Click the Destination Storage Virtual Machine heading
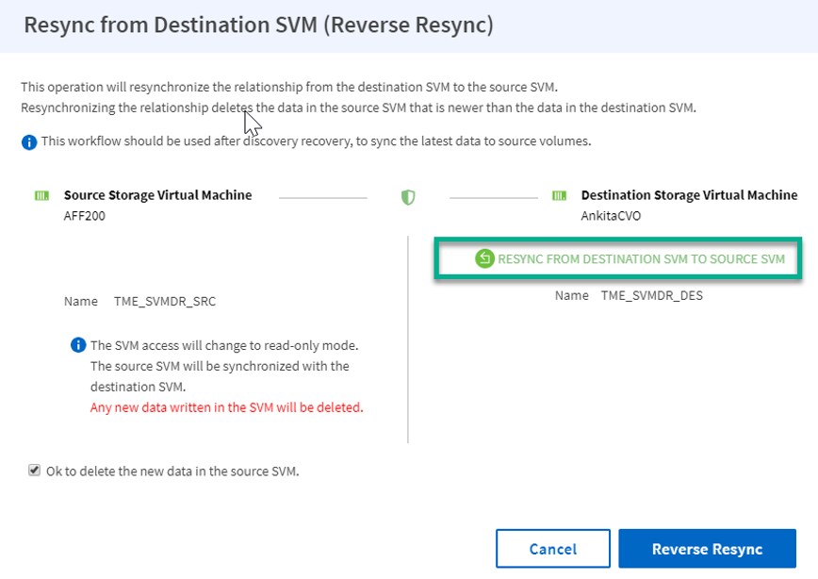818x579 pixels. coord(689,195)
